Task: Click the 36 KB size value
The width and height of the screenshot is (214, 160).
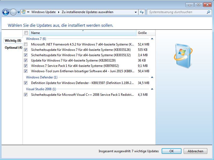Action: coord(142,60)
